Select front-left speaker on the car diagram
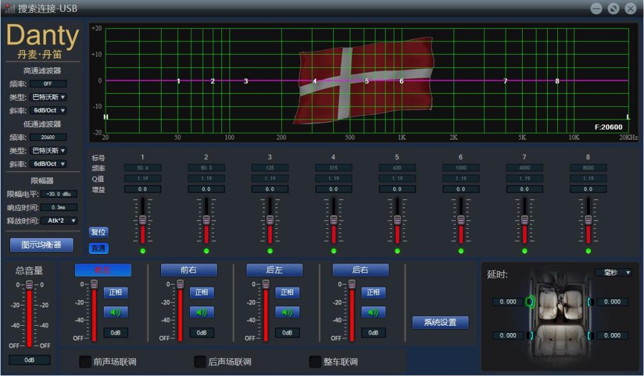The image size is (644, 376). (530, 302)
